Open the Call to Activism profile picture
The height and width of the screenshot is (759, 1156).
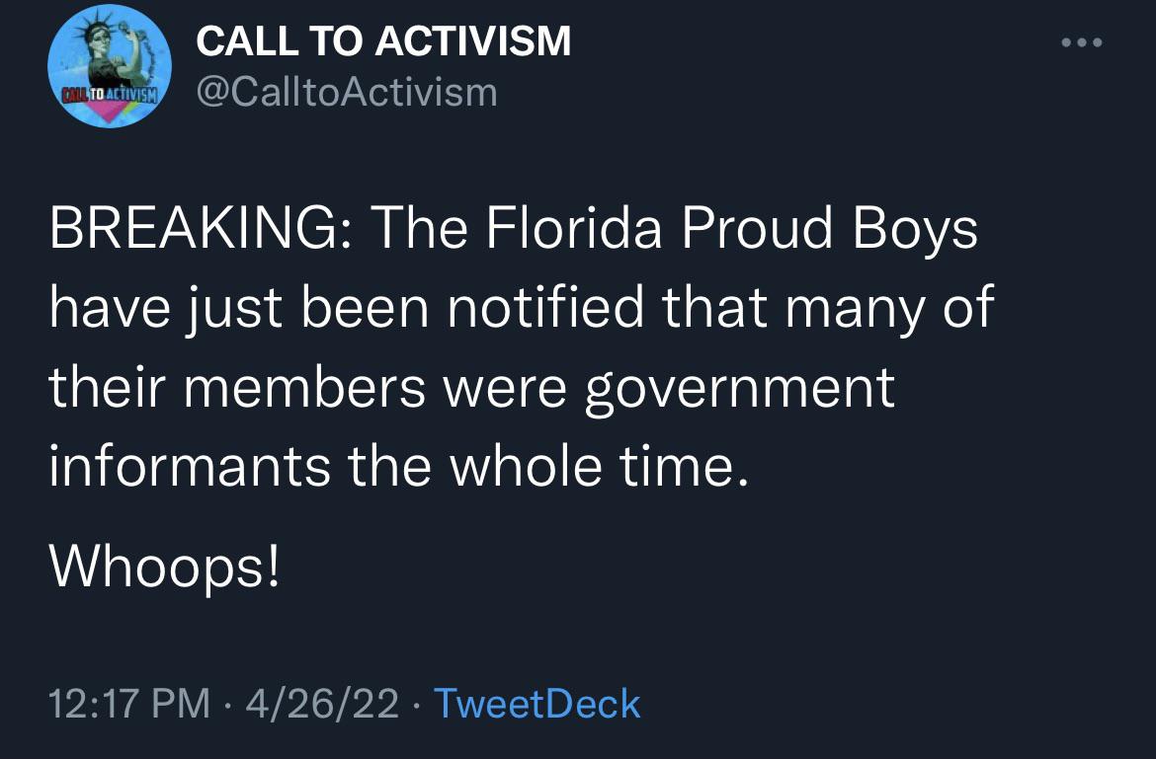[109, 66]
